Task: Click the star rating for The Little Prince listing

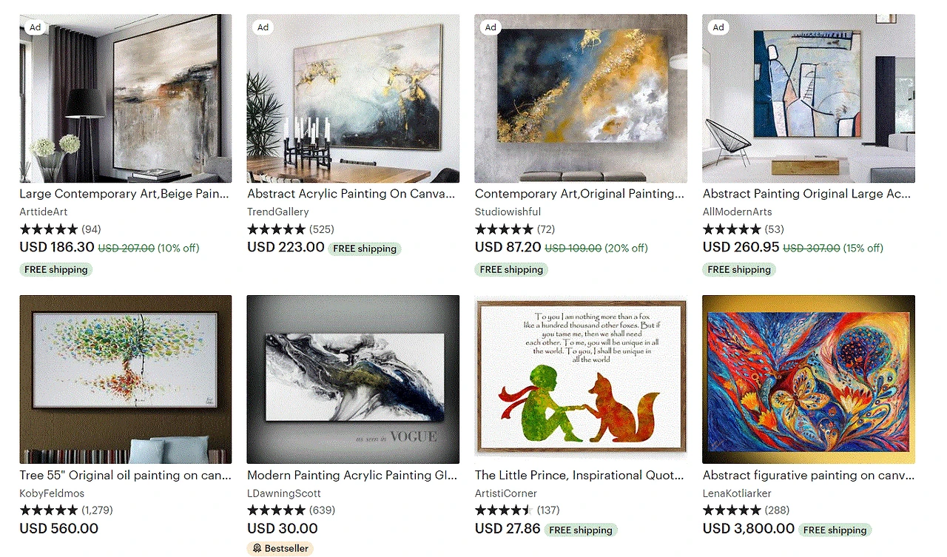Action: pos(504,510)
